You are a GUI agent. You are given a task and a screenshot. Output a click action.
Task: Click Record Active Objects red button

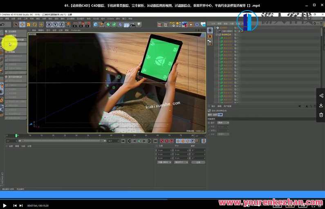[161, 141]
